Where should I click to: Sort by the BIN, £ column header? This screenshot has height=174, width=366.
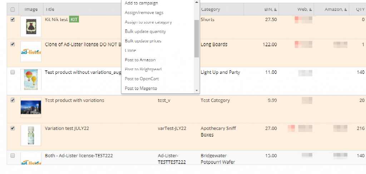(268, 10)
